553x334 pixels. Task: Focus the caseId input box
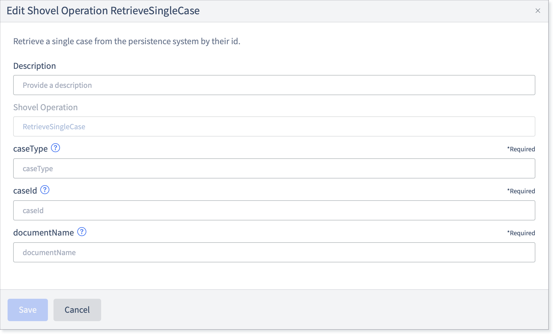point(274,210)
